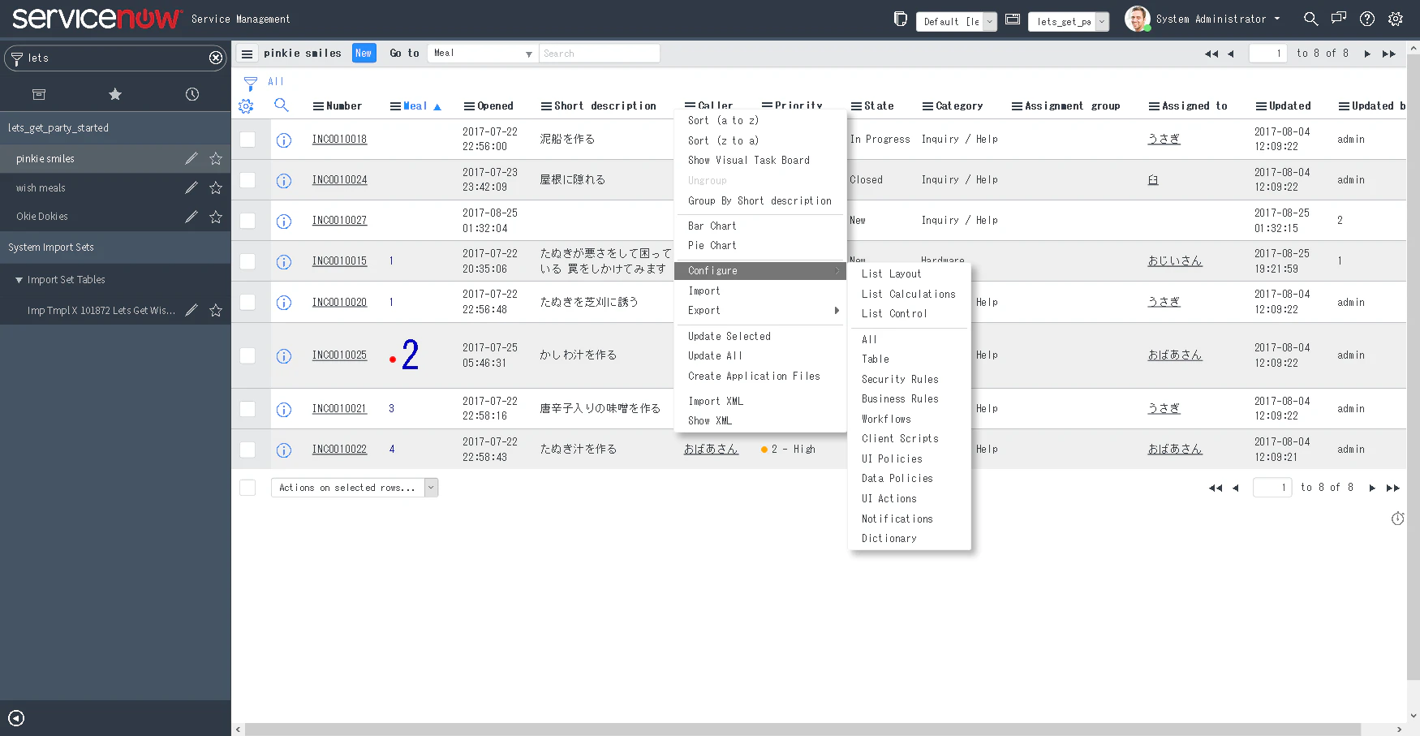
Task: Select checkbox for INC0010022 row
Action: click(247, 450)
